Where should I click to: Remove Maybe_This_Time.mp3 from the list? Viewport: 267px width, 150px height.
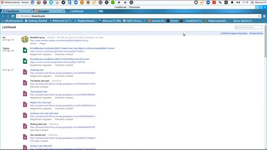pos(64,108)
